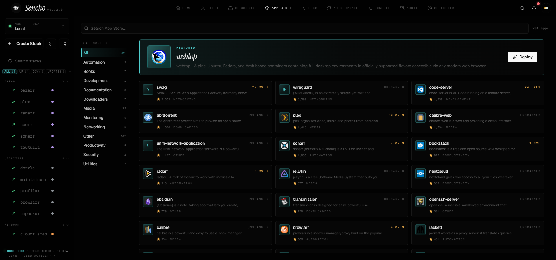The image size is (556, 260).
Task: Select the Monitoring category
Action: pos(105,118)
